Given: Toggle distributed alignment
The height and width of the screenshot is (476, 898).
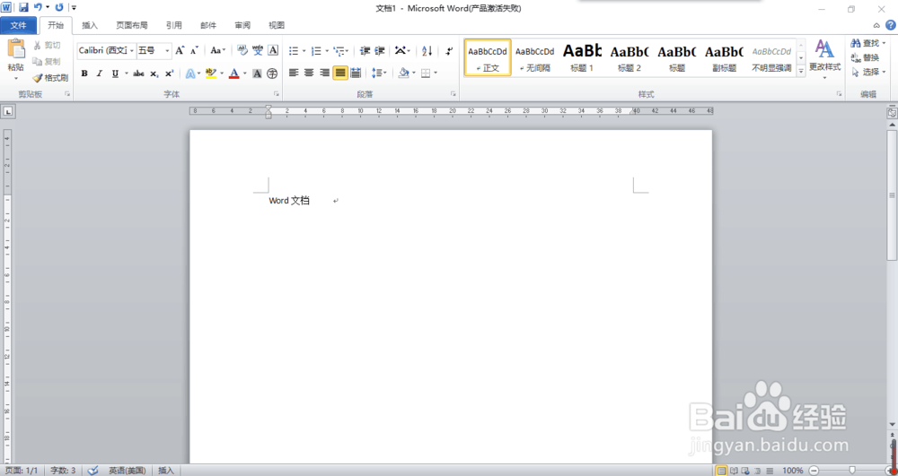Looking at the screenshot, I should (x=356, y=73).
